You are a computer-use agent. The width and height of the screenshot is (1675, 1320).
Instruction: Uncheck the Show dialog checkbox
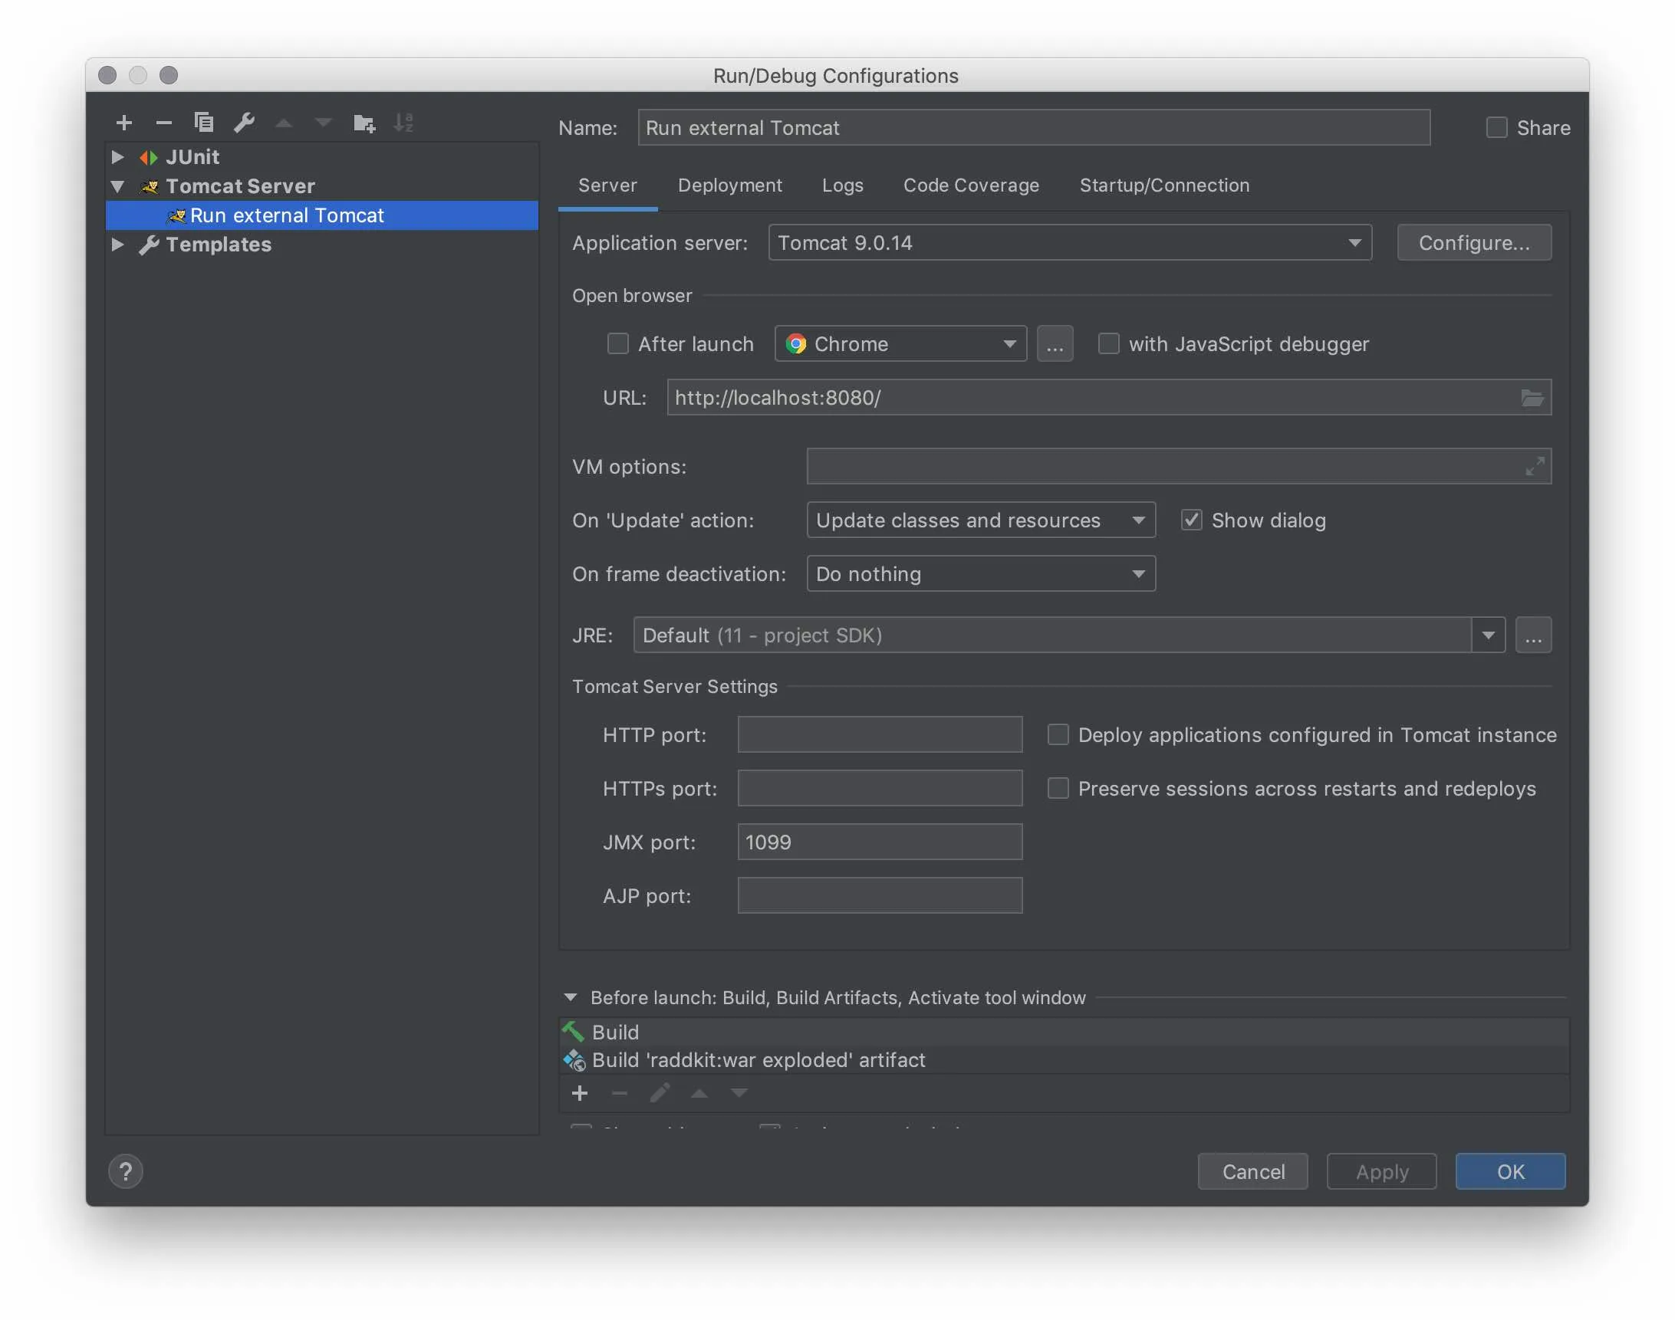(1191, 520)
